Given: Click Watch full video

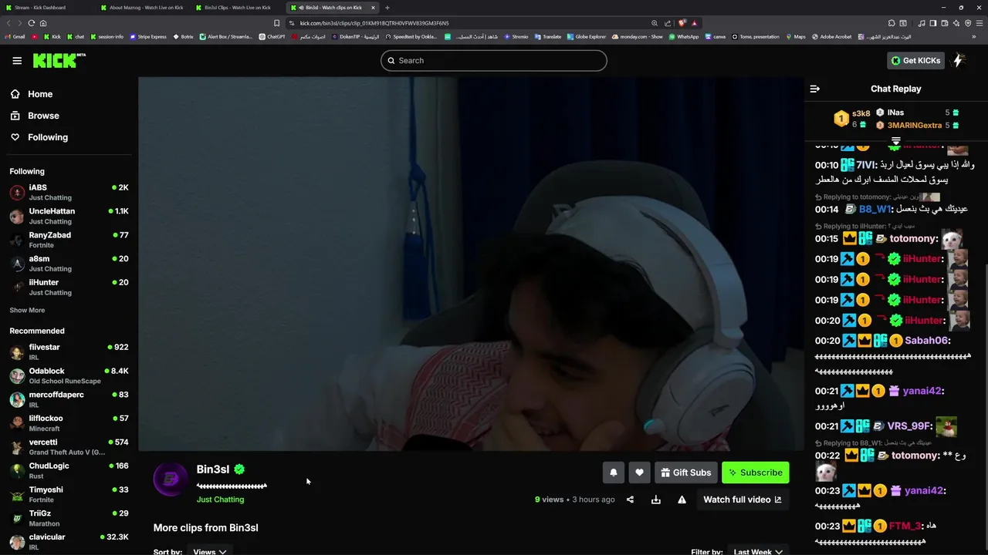Looking at the screenshot, I should click(x=743, y=499).
